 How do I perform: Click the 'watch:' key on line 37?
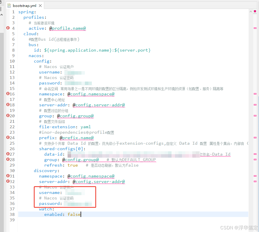point(46,209)
